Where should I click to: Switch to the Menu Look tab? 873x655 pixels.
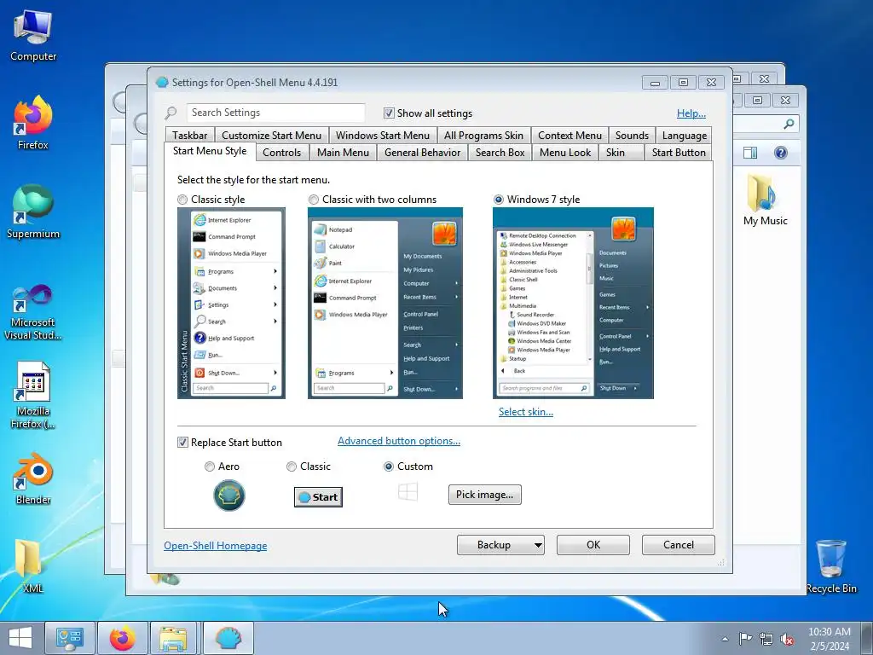pos(565,153)
